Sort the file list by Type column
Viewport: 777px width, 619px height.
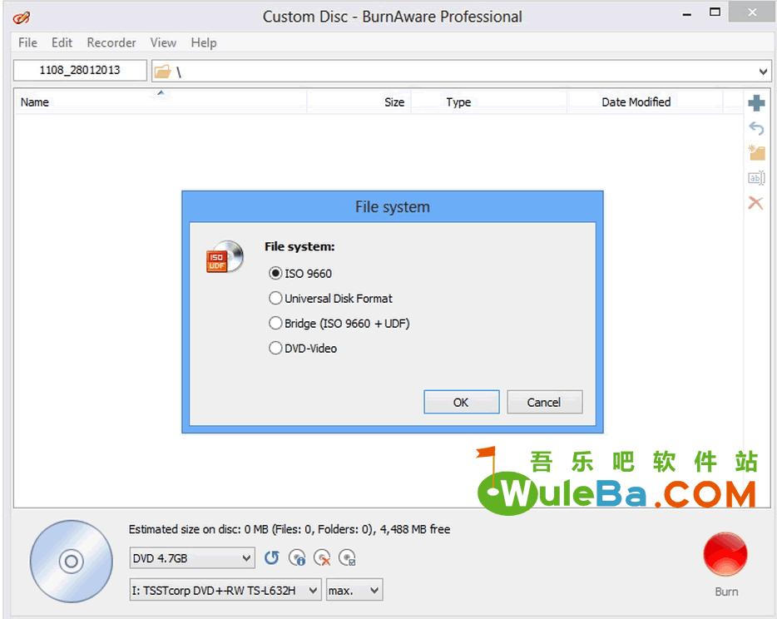pos(489,102)
